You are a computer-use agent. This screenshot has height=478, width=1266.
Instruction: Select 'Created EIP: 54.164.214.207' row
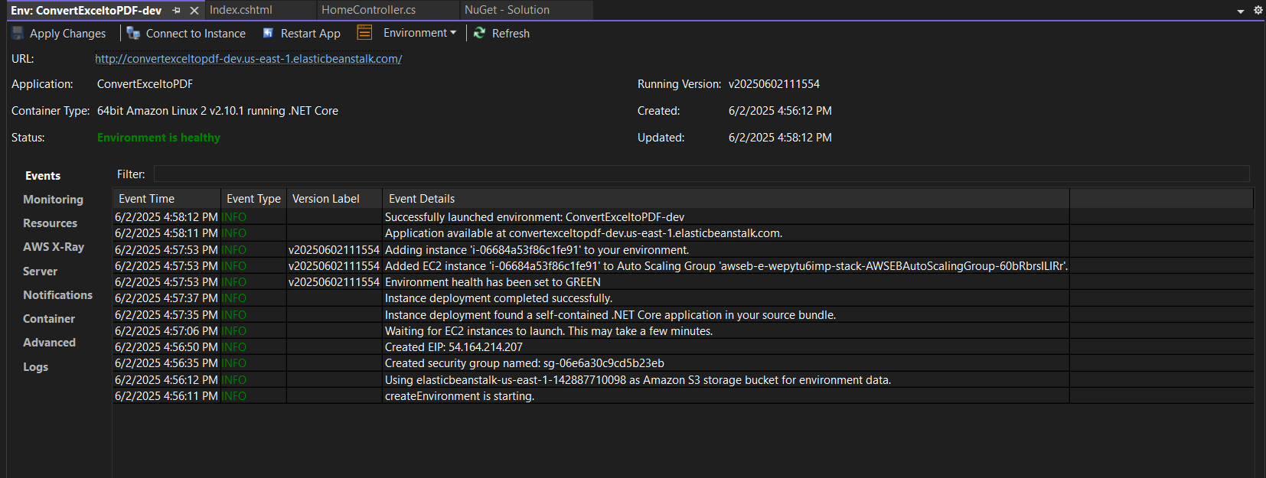pos(683,347)
